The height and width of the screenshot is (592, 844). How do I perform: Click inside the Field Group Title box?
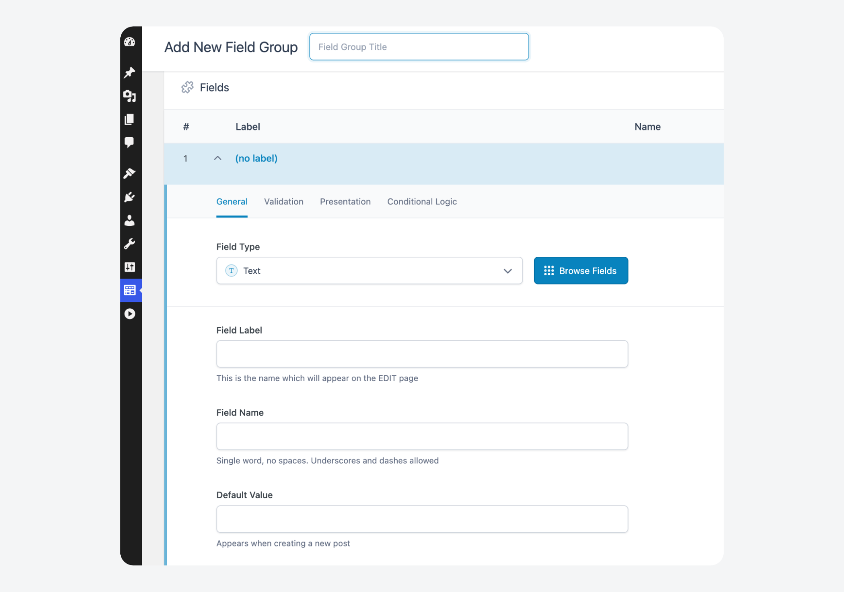(419, 46)
